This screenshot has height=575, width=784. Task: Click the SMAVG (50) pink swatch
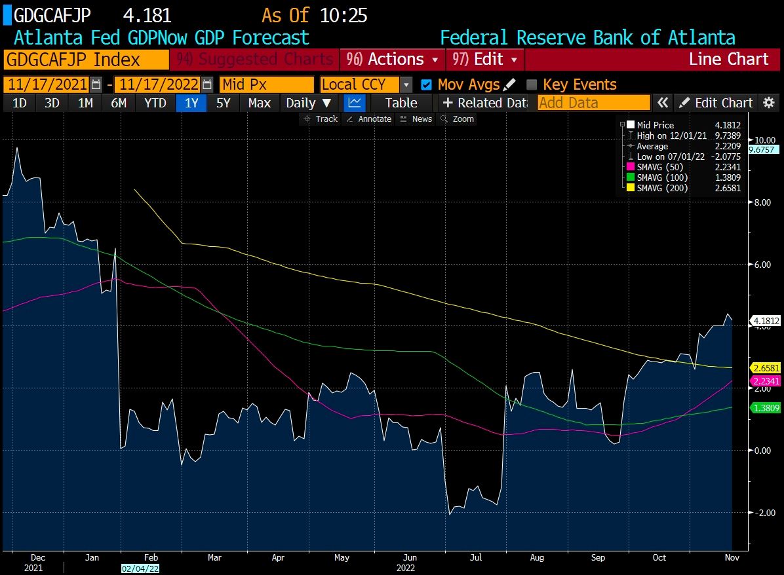[x=631, y=167]
